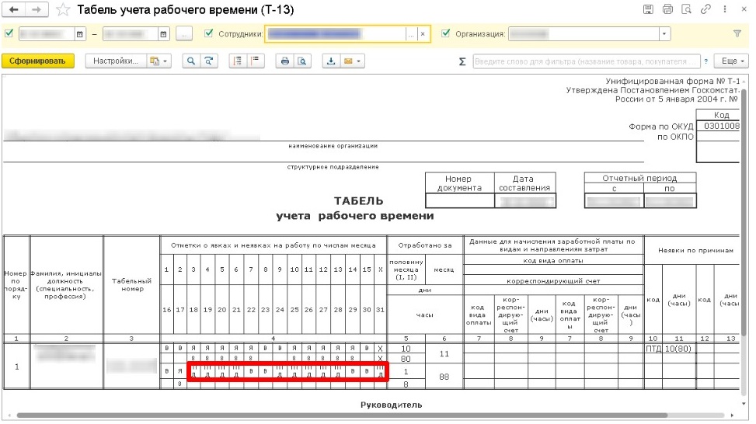
Task: Open document preview icon in title bar
Action: 686,9
